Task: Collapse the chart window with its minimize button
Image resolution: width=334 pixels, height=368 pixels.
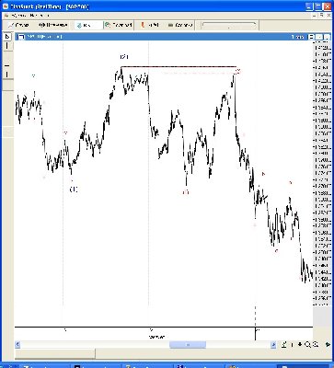Action: pos(311,37)
